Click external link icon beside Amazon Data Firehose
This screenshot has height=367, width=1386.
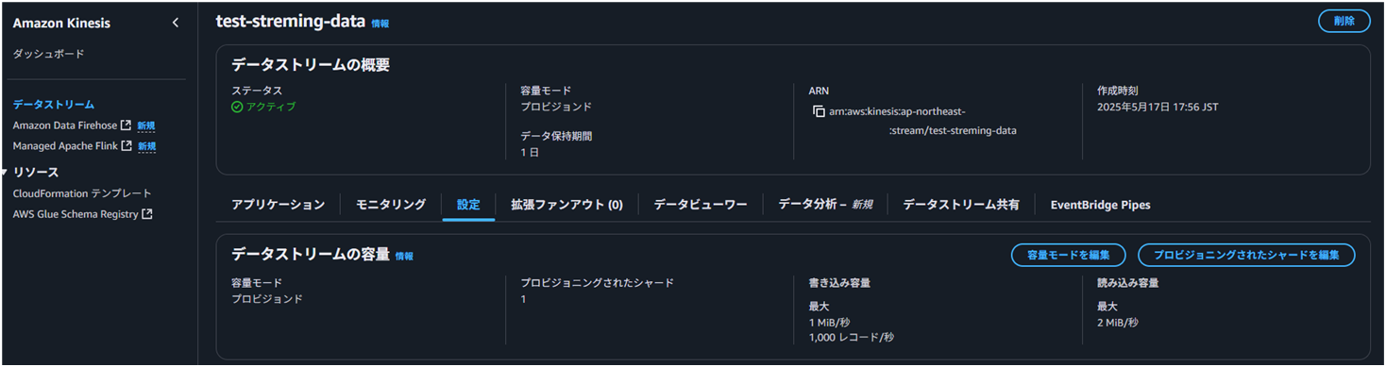point(127,125)
